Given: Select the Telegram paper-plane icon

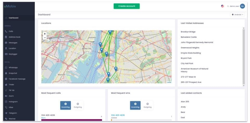Looking at the screenshot, I should [x=6, y=113].
